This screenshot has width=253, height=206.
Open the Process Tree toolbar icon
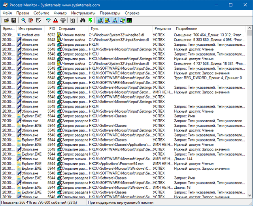pyautogui.click(x=73, y=20)
